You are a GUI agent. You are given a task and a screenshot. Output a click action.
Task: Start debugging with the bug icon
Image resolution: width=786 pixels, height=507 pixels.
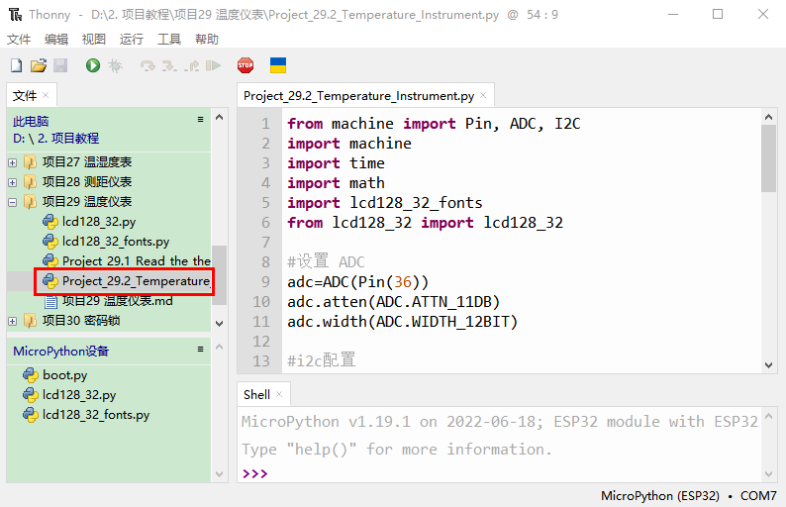(115, 65)
